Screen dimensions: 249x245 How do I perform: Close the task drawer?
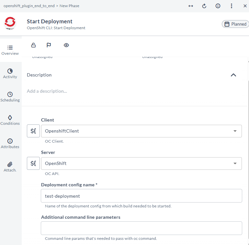tap(245, 6)
